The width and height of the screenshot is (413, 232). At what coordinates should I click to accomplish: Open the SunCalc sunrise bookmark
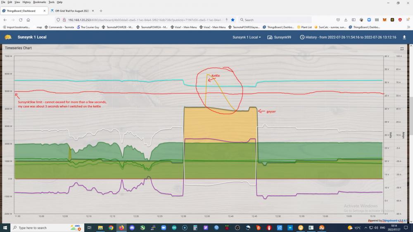tap(330, 27)
